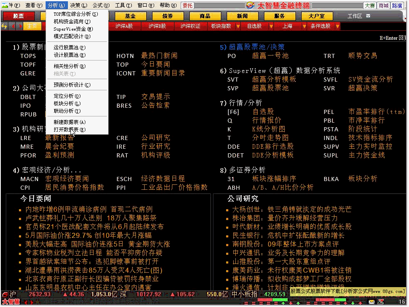
Task: Select the 板块指数 sub-tab
Action: 221,26
